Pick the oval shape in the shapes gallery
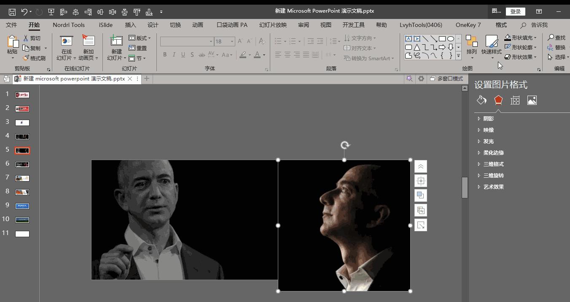 (451, 39)
